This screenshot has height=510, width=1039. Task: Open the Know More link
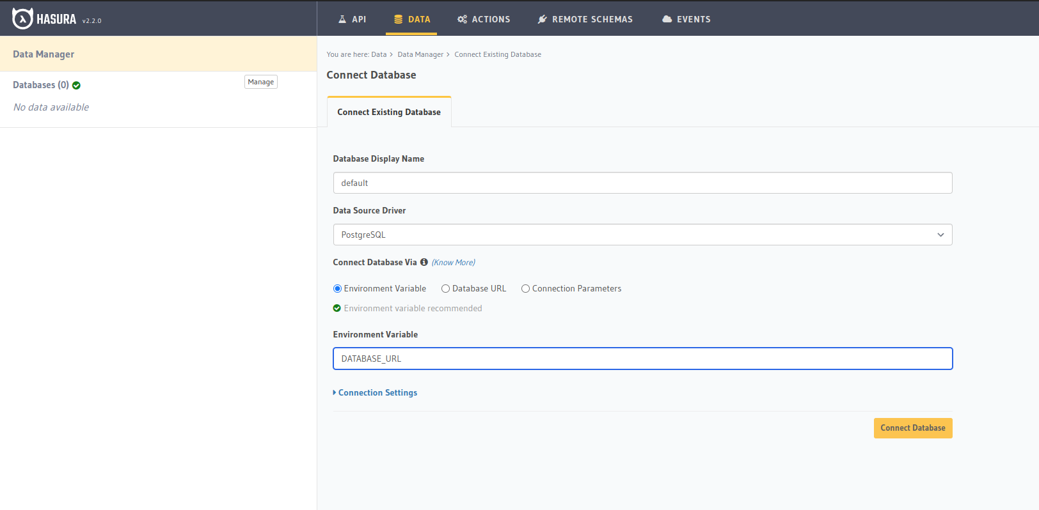(453, 263)
